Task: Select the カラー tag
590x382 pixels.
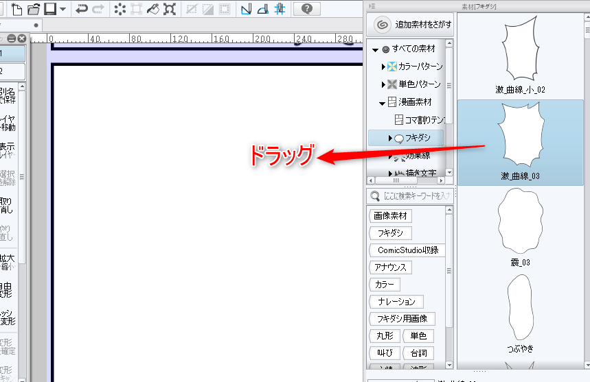Action: pos(384,285)
